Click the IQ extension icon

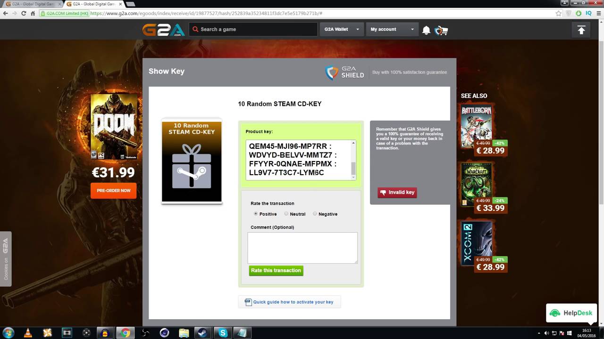(x=588, y=14)
